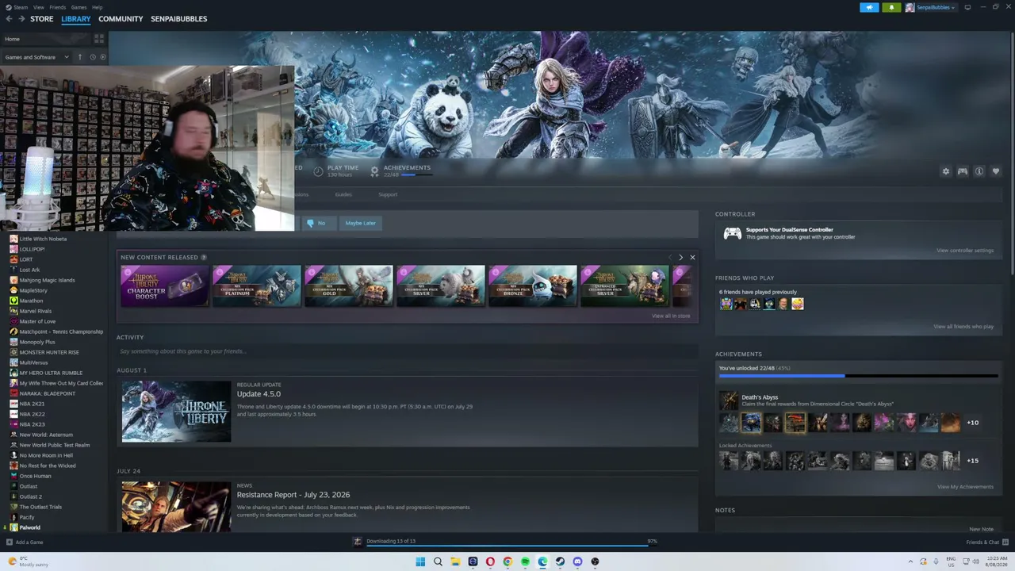The width and height of the screenshot is (1015, 571).
Task: Open View all friends who play link
Action: click(x=963, y=327)
